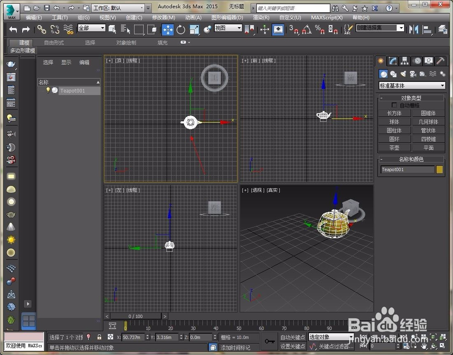Select the Scale tool in main toolbar
The height and width of the screenshot is (355, 453).
[194, 29]
